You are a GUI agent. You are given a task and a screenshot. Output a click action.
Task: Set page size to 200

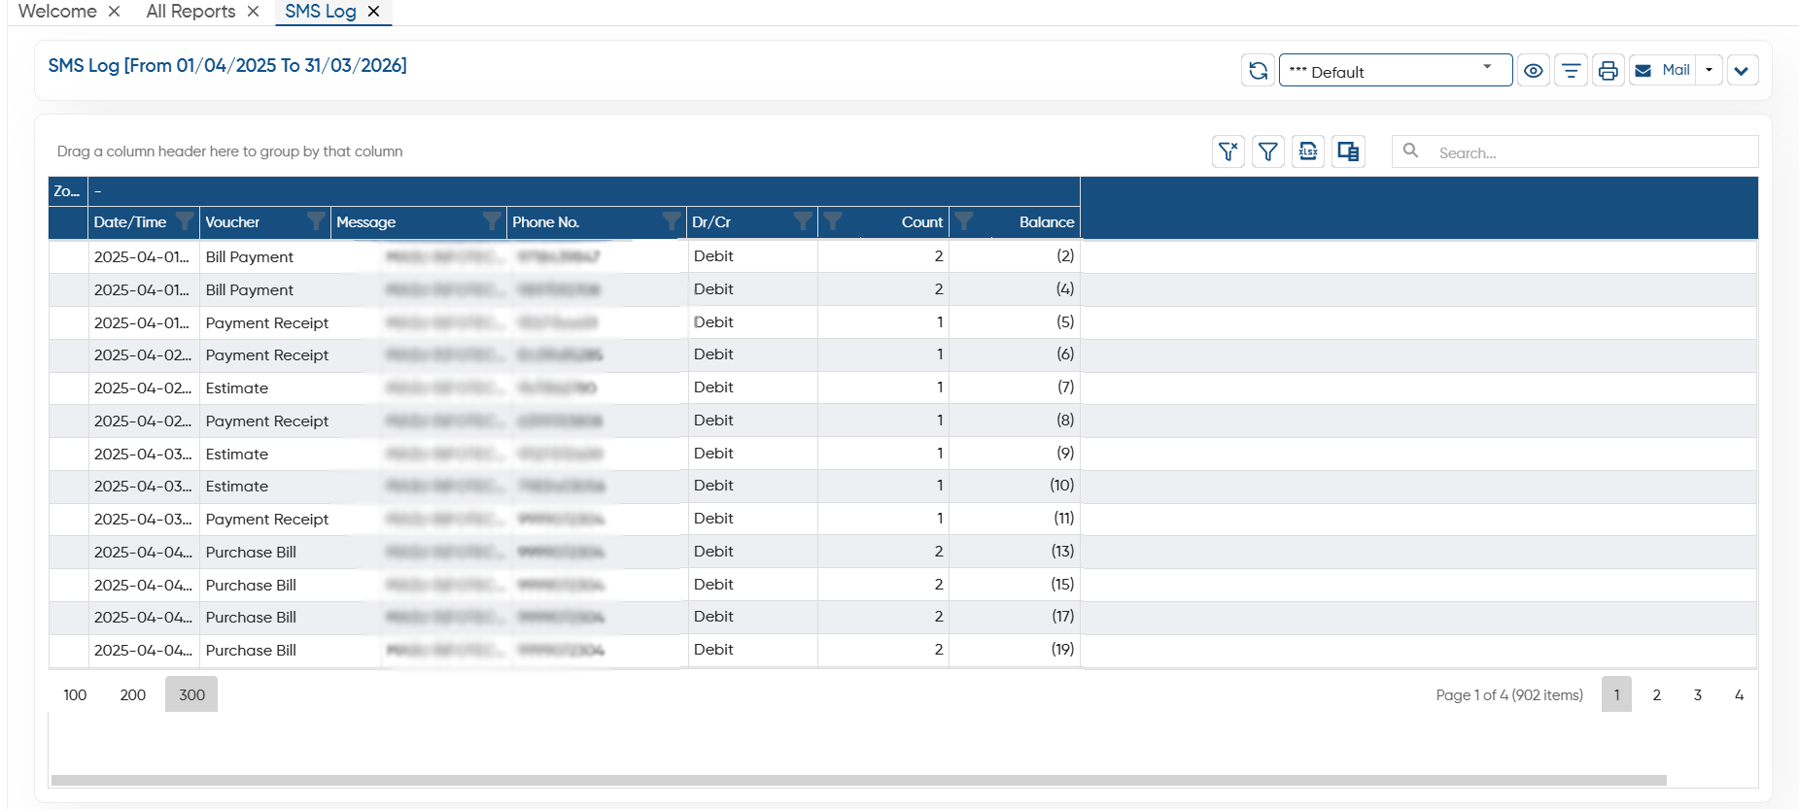(133, 695)
